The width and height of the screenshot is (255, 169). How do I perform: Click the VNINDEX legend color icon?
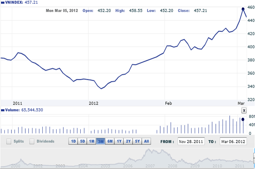click(3, 2)
